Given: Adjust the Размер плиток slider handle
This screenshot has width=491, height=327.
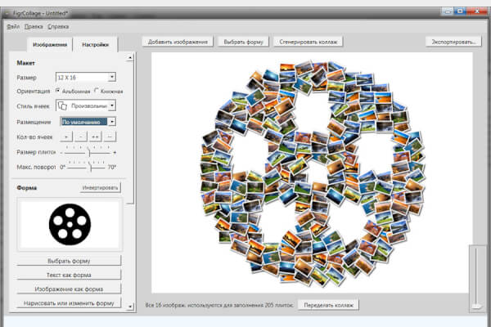Looking at the screenshot, I should point(89,153).
